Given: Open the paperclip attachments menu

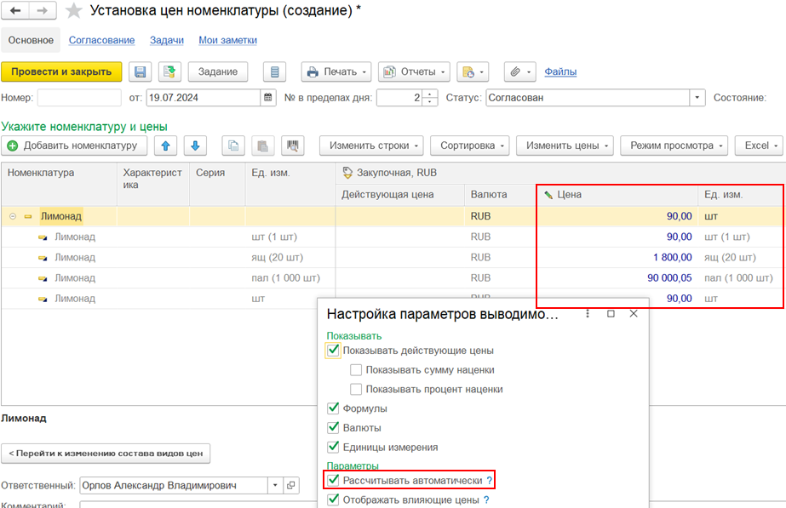Looking at the screenshot, I should pyautogui.click(x=519, y=72).
